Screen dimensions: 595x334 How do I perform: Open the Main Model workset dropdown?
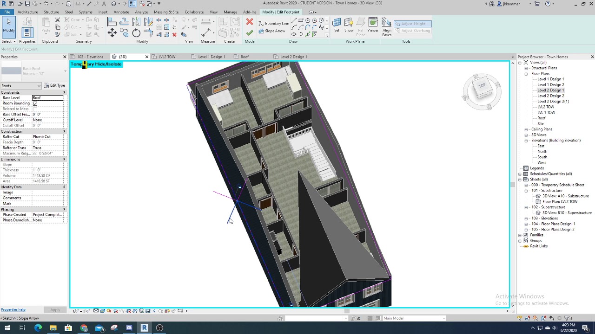tap(414, 318)
